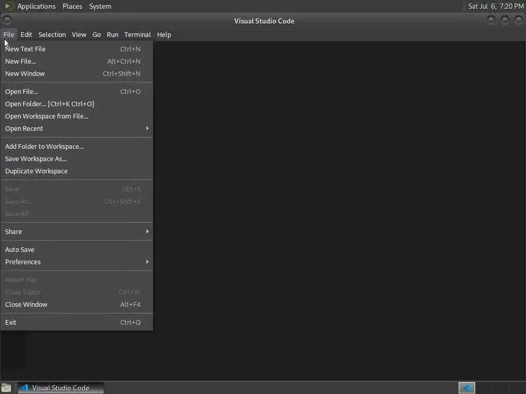Select Exit from File menu
Viewport: 526px width, 394px height.
point(77,322)
